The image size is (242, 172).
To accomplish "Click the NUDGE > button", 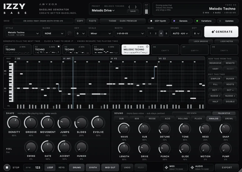I will [230, 96].
